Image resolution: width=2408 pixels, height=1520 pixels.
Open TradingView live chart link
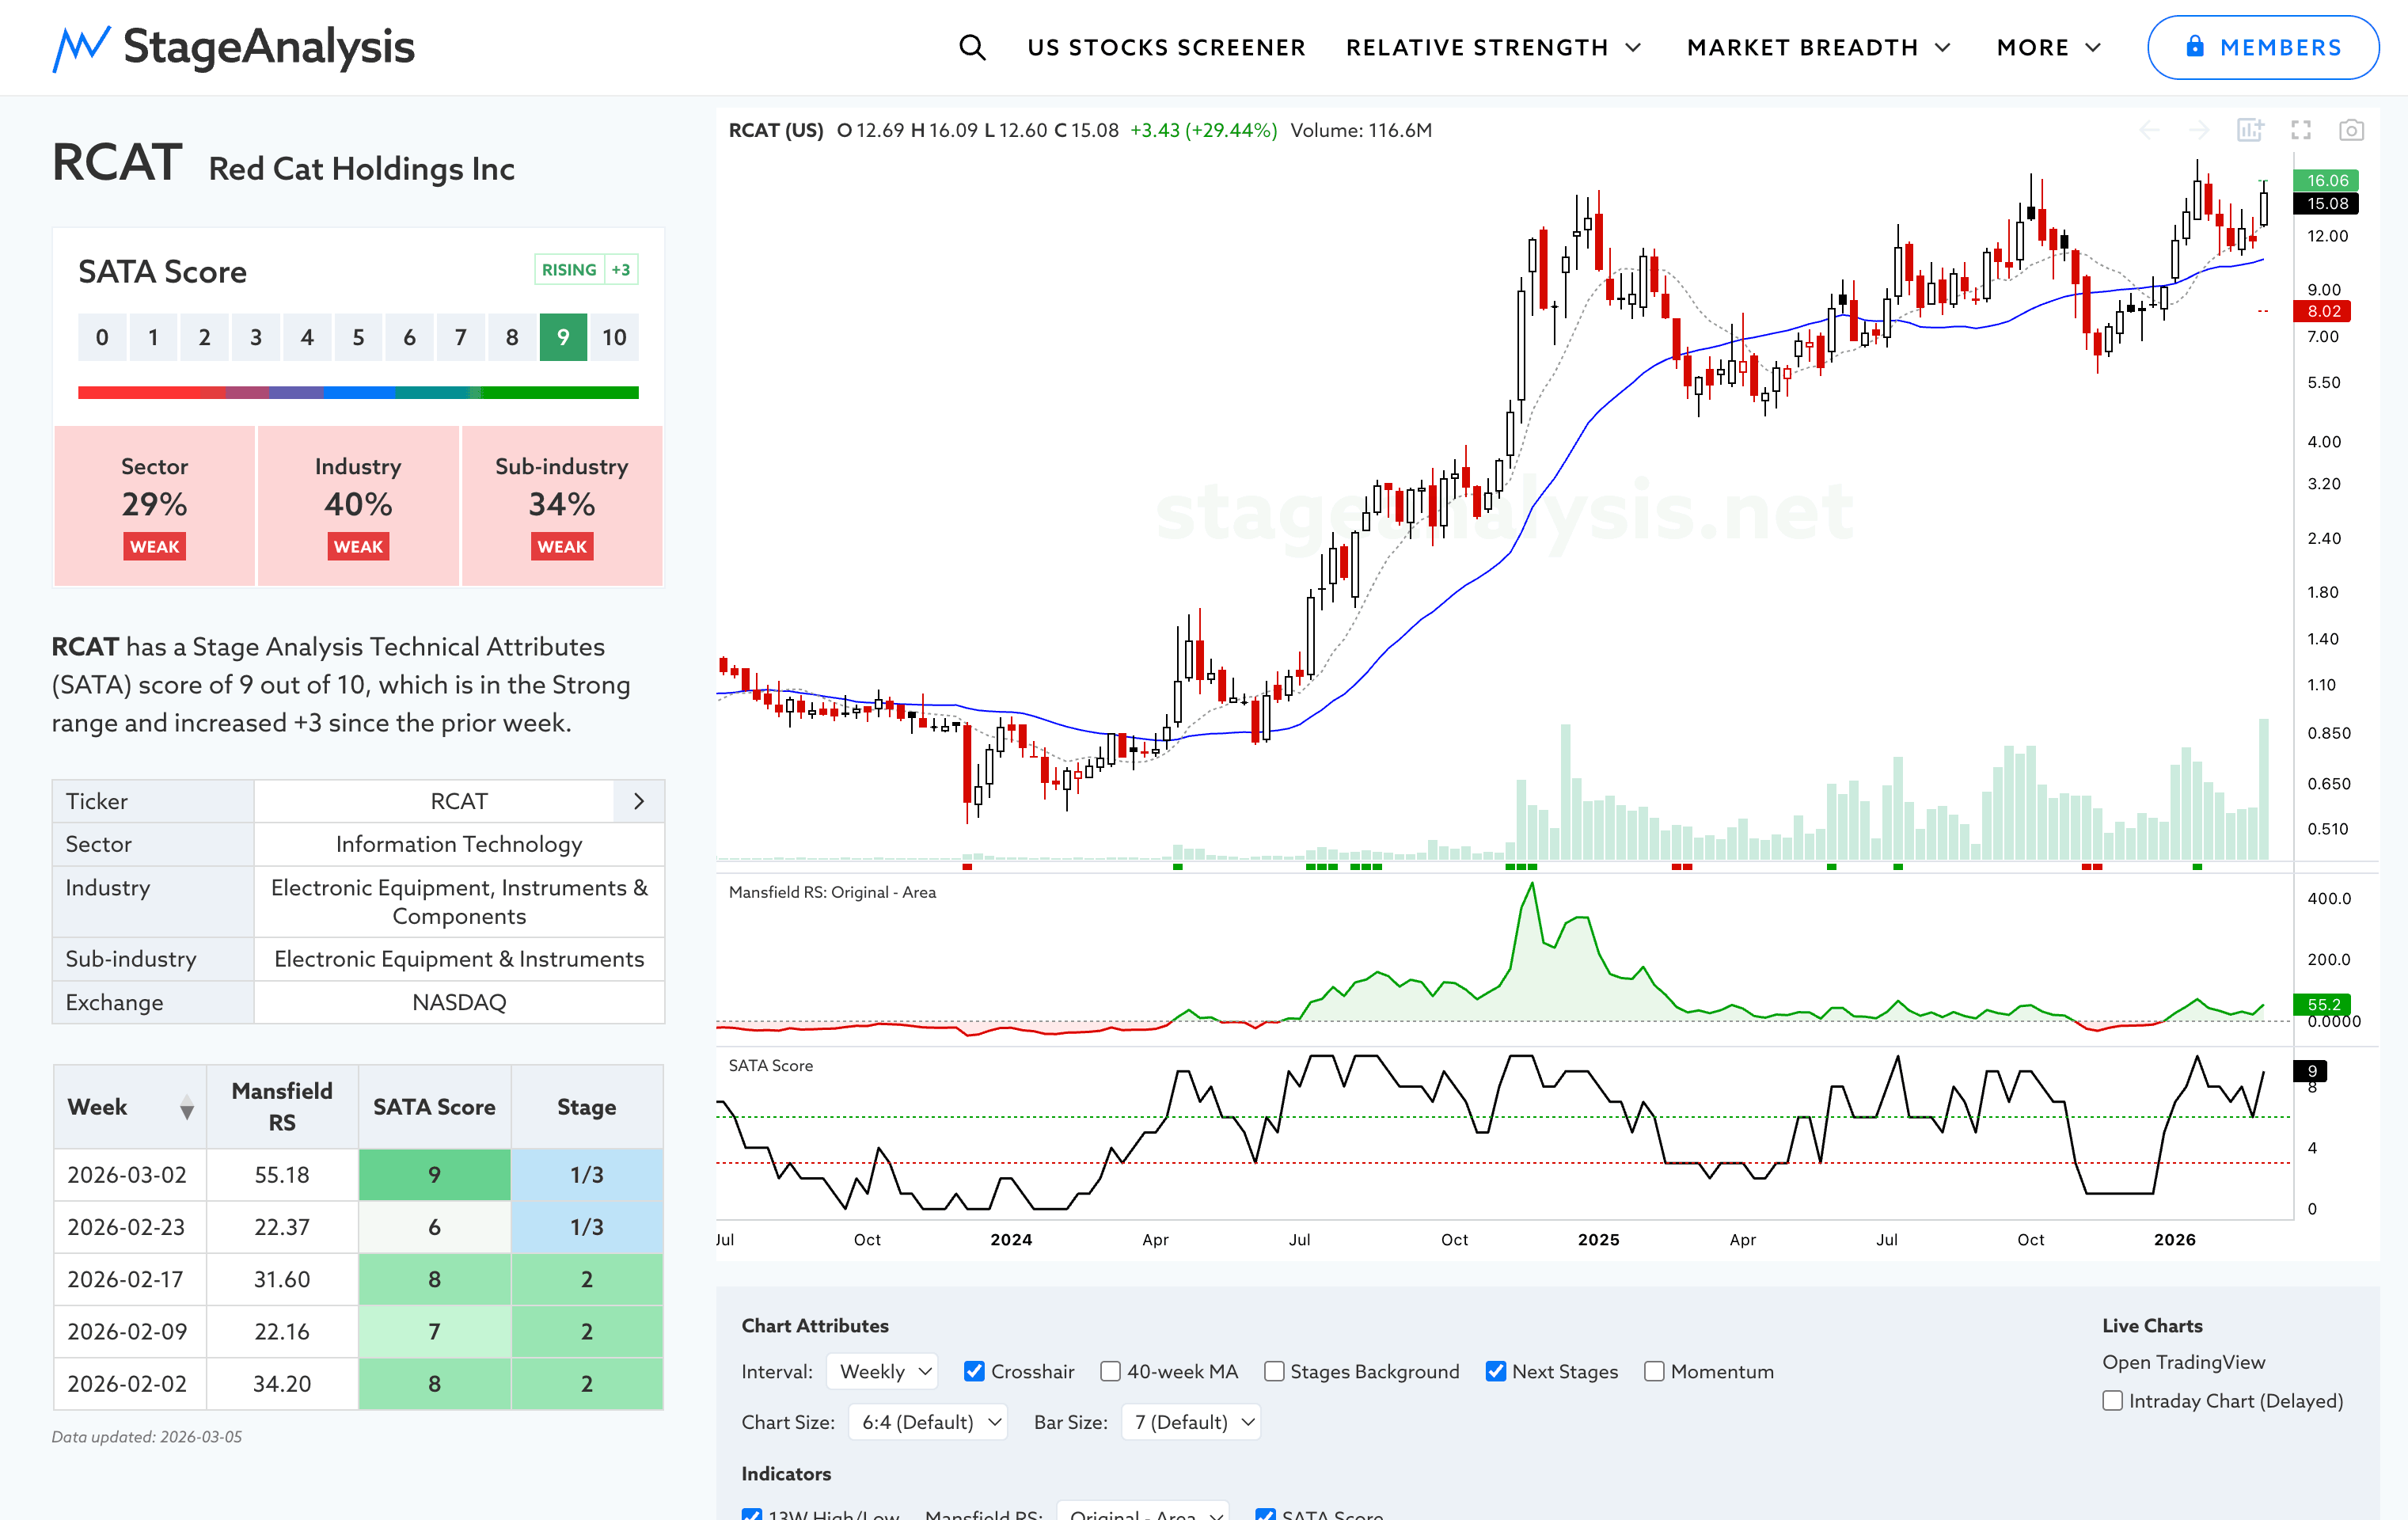pos(2183,1362)
